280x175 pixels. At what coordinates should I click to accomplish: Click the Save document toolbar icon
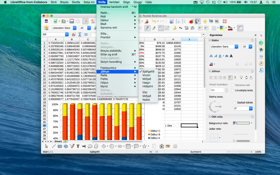[72, 21]
